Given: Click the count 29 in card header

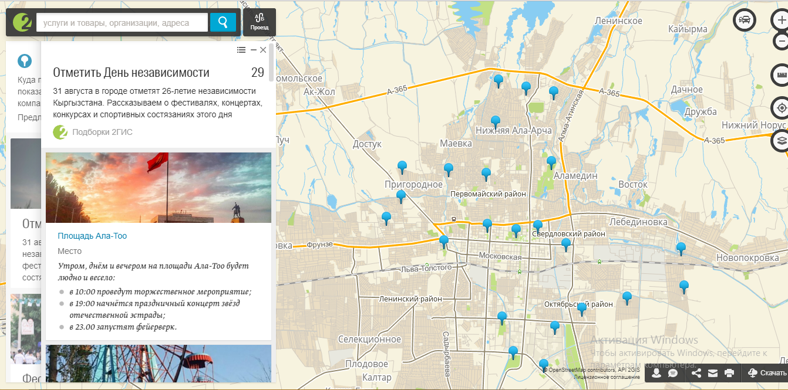Looking at the screenshot, I should [x=258, y=73].
